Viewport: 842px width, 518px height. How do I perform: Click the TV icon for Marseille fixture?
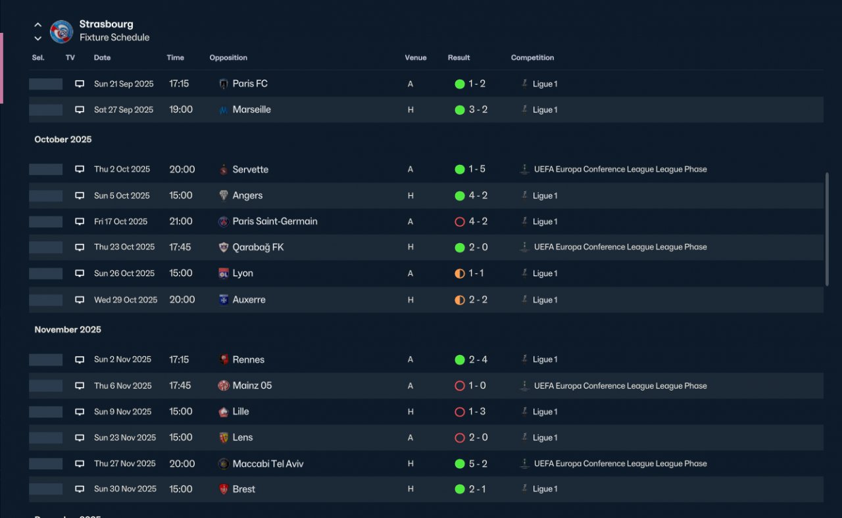[x=80, y=110]
